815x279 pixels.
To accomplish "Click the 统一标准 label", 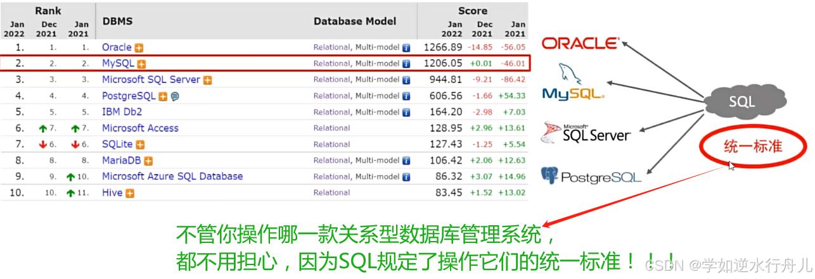I will click(x=753, y=146).
